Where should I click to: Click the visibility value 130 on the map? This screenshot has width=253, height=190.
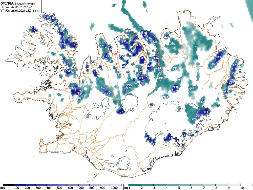(107, 56)
